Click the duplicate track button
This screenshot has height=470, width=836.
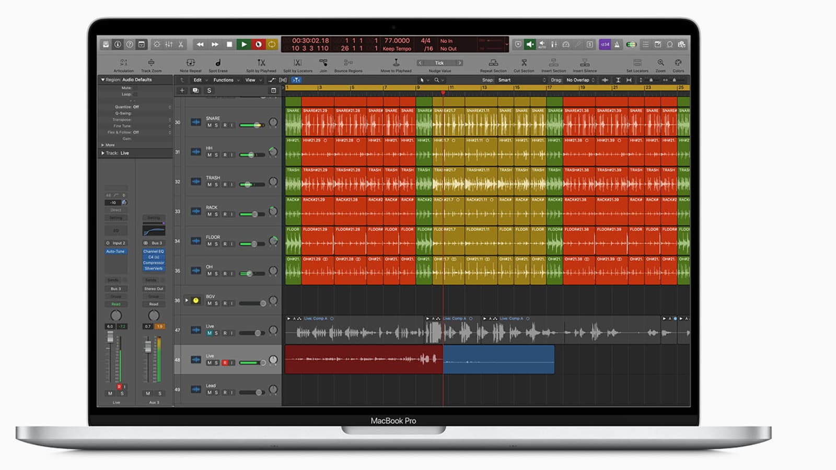pos(195,90)
